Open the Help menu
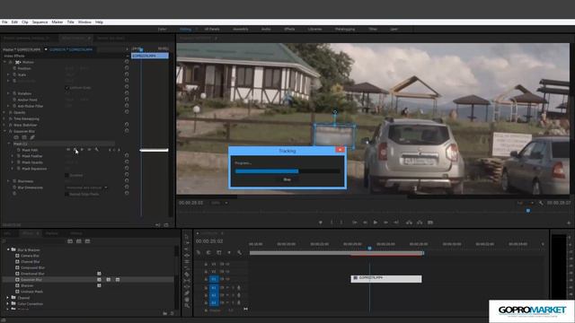Image resolution: width=575 pixels, height=323 pixels. [99, 22]
